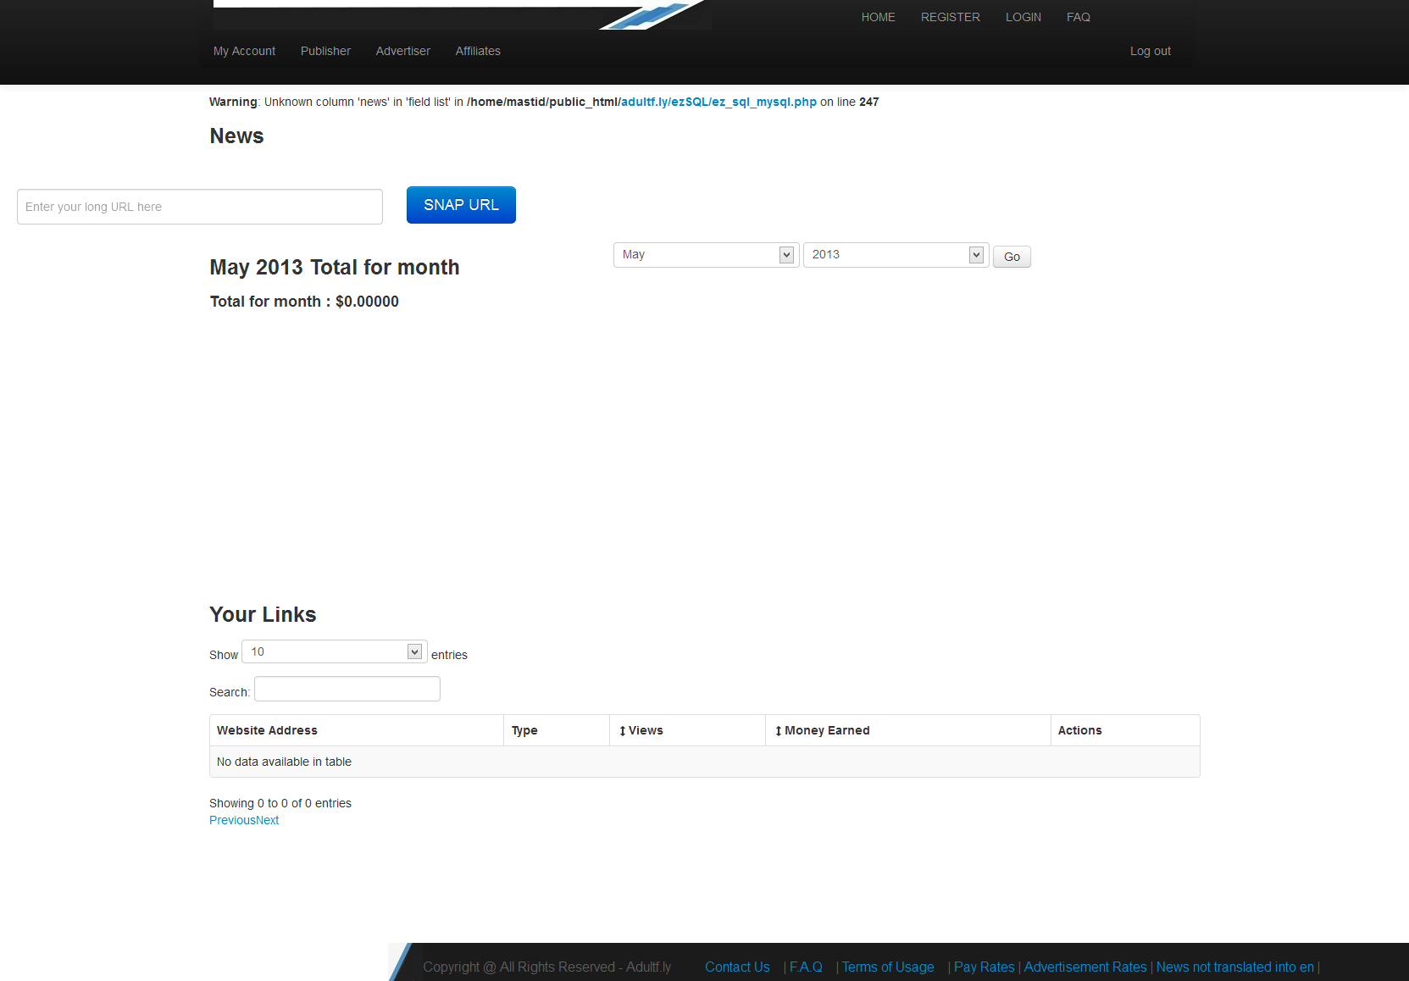Open the FAQ link in the header
Screen dimensions: 1409x981
(1078, 17)
